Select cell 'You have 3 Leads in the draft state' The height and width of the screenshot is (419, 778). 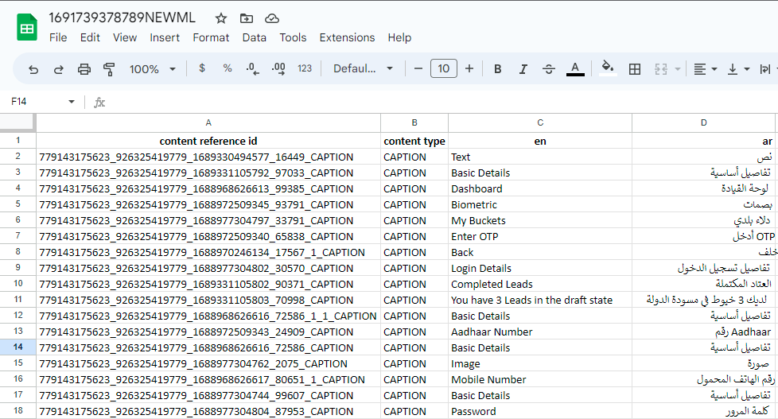click(x=540, y=300)
